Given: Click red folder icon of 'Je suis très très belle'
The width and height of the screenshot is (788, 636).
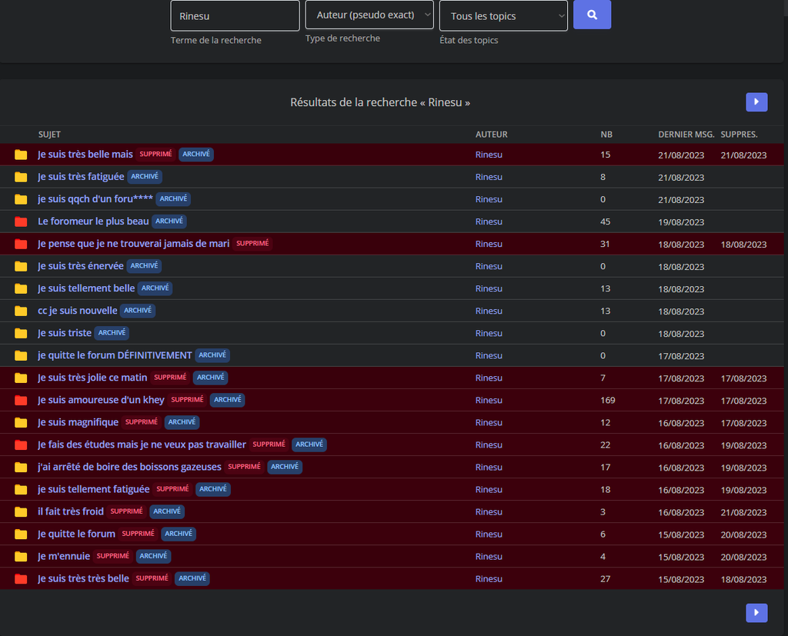Looking at the screenshot, I should (21, 578).
